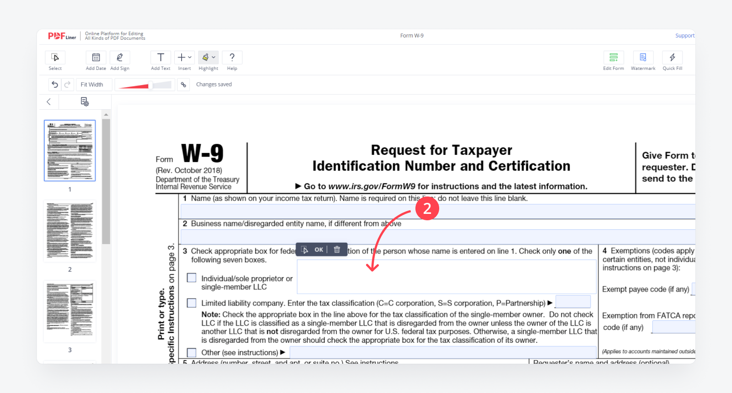This screenshot has height=393, width=732.
Task: Select page 1 thumbnail
Action: (70, 150)
